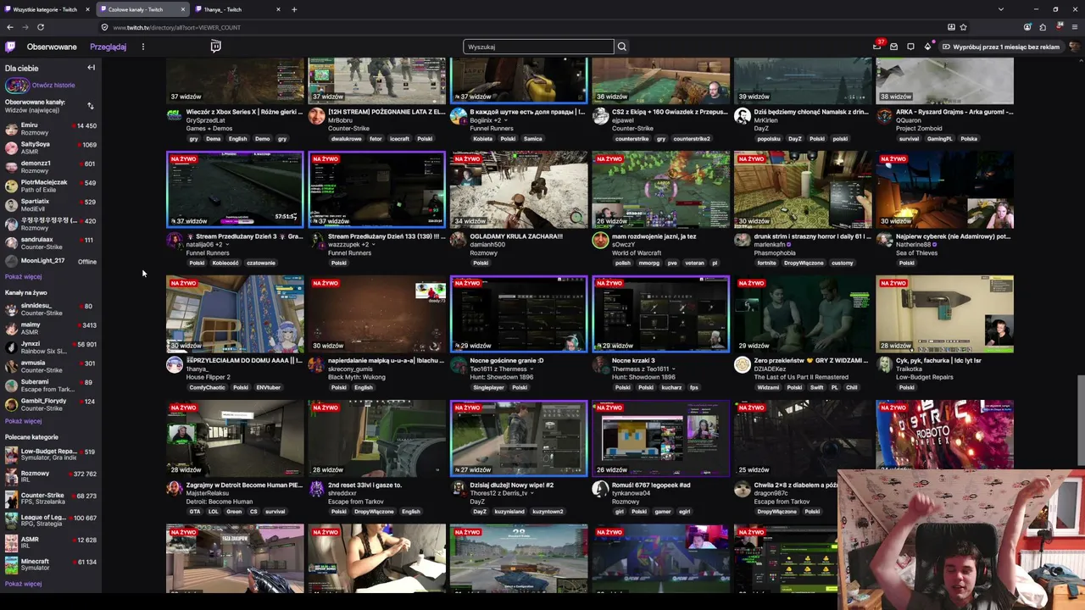Screen dimensions: 1085x610
Task: Open Cyk, pyk, fachurka stream thumbnail
Action: (944, 313)
